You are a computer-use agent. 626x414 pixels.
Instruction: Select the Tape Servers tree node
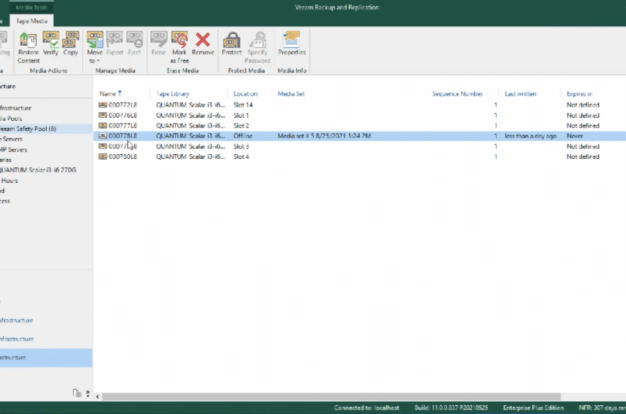coord(11,140)
